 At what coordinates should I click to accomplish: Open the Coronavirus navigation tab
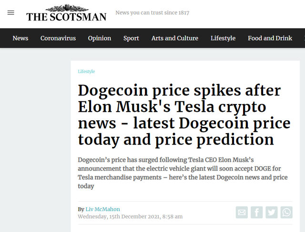tap(58, 38)
